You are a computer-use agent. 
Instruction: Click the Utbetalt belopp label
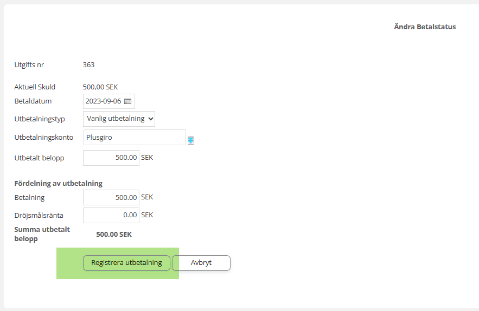point(40,158)
